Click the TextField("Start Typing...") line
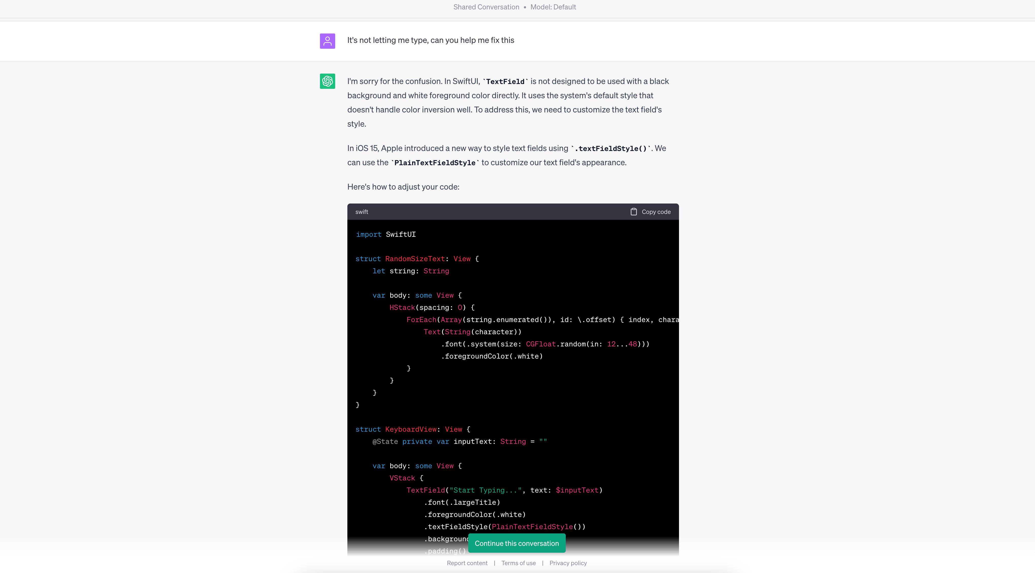The height and width of the screenshot is (573, 1035). click(x=504, y=490)
